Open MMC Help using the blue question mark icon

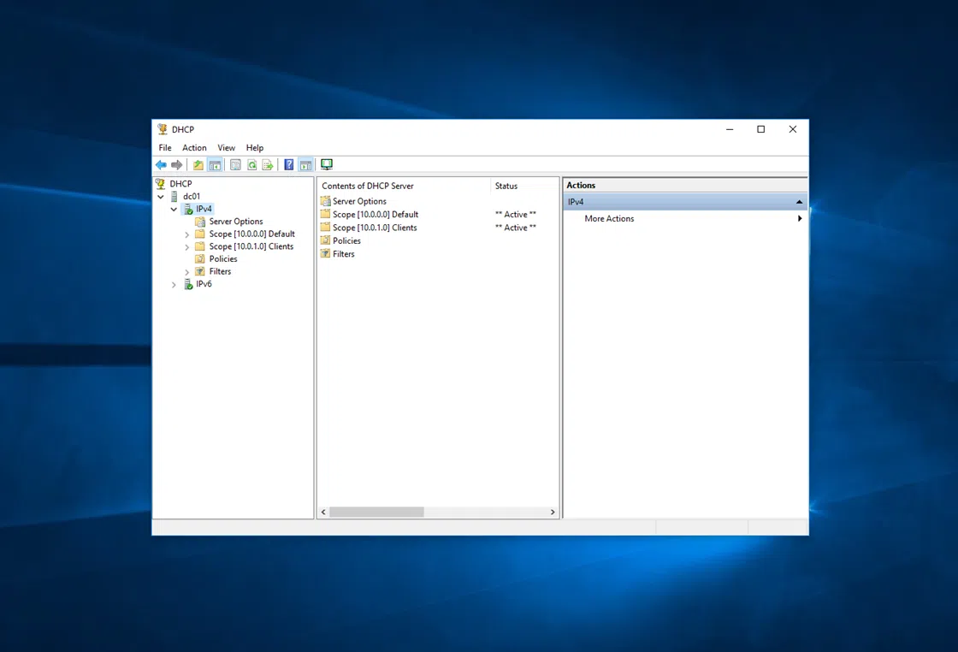[288, 164]
